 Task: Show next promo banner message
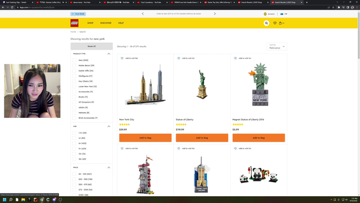(x=215, y=14)
